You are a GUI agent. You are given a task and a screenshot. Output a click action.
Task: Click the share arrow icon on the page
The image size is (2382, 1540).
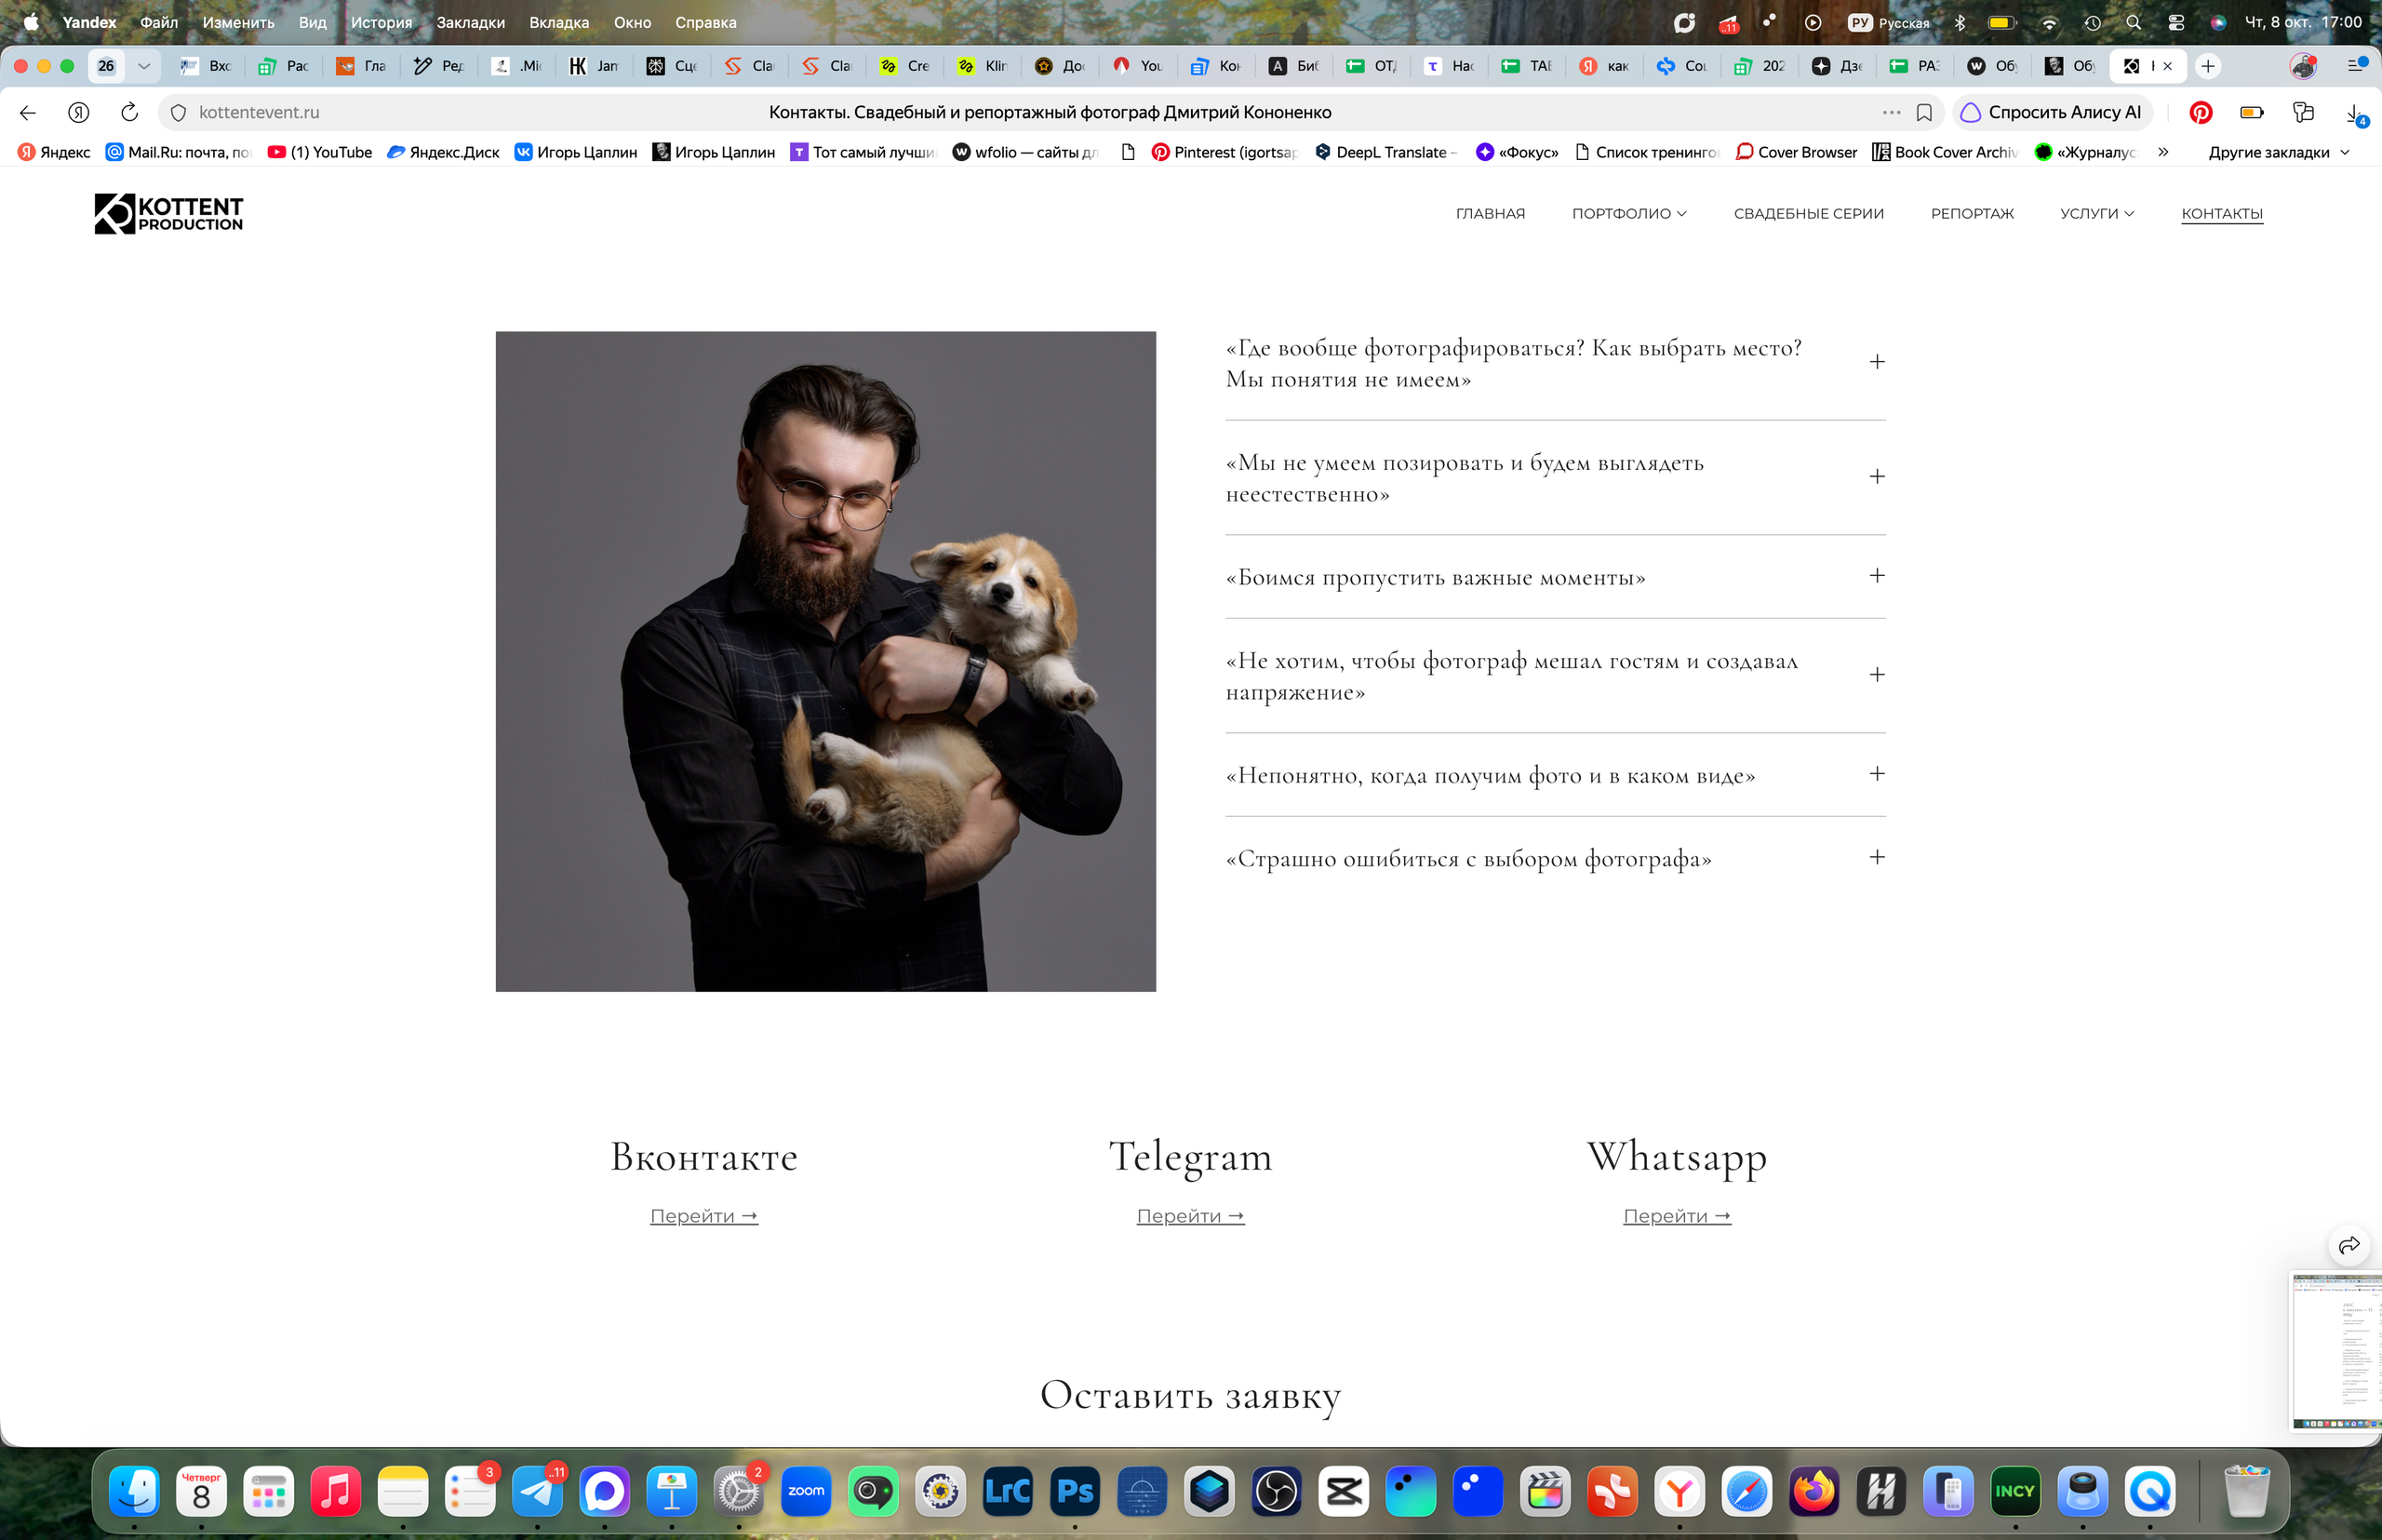click(2349, 1245)
